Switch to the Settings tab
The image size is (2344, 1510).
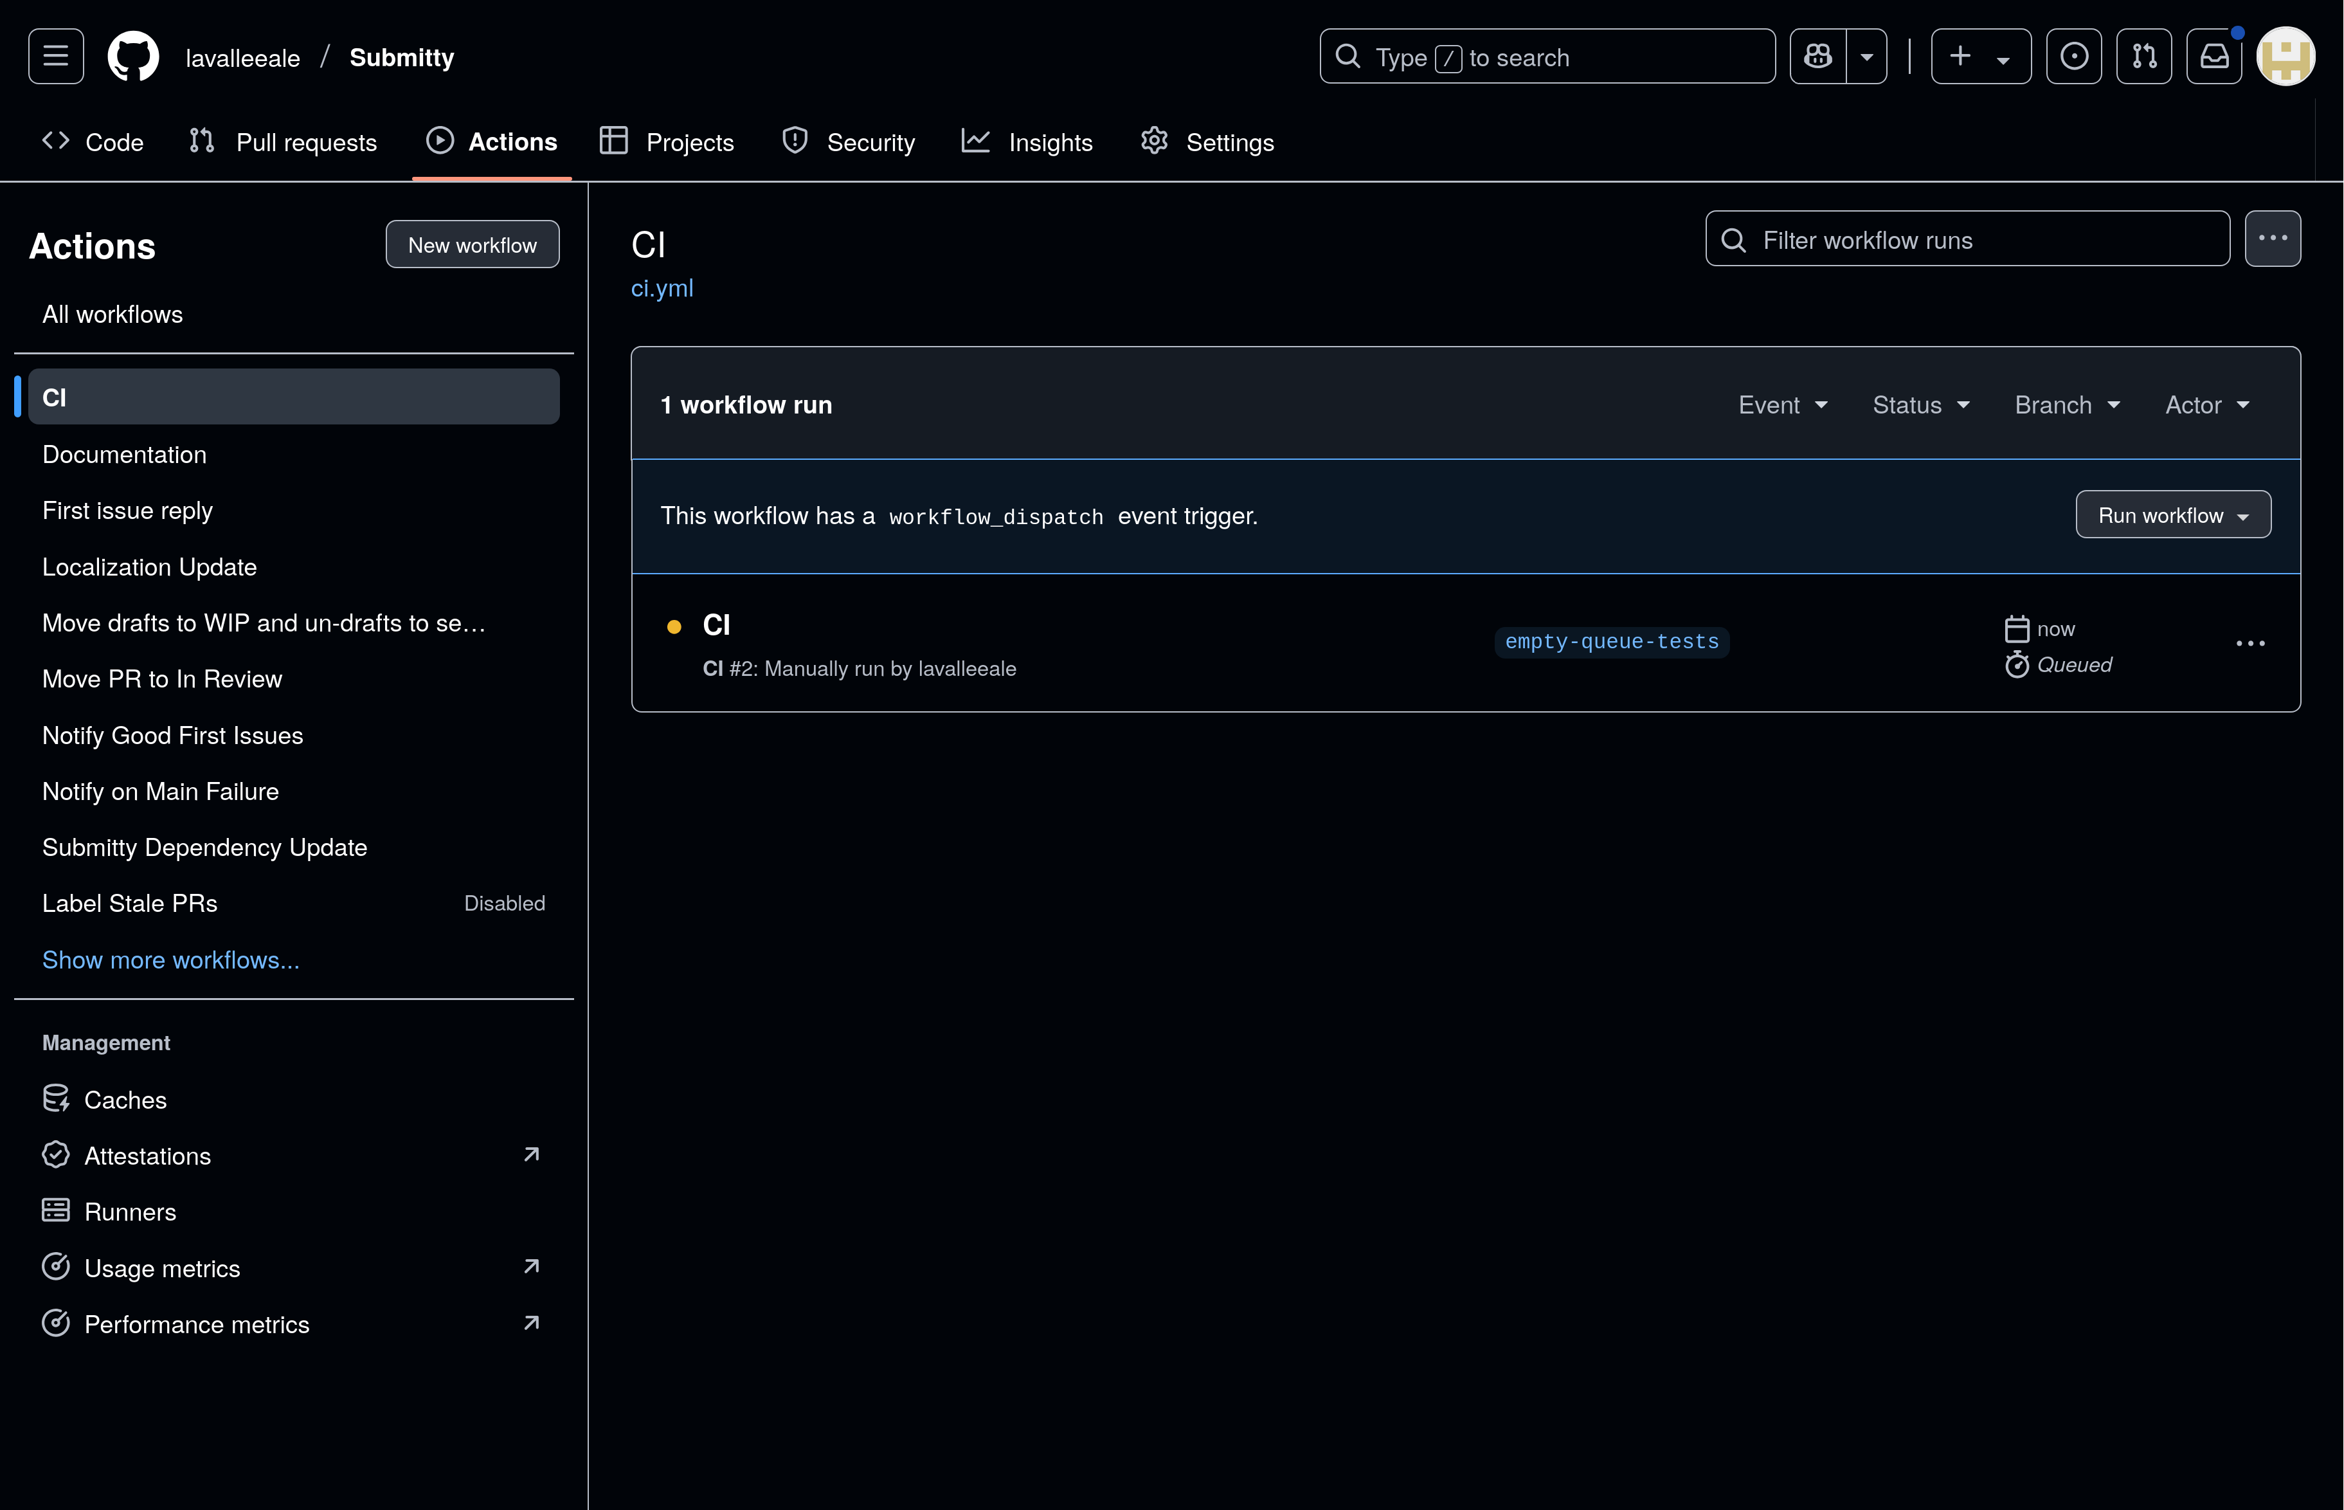(x=1207, y=142)
